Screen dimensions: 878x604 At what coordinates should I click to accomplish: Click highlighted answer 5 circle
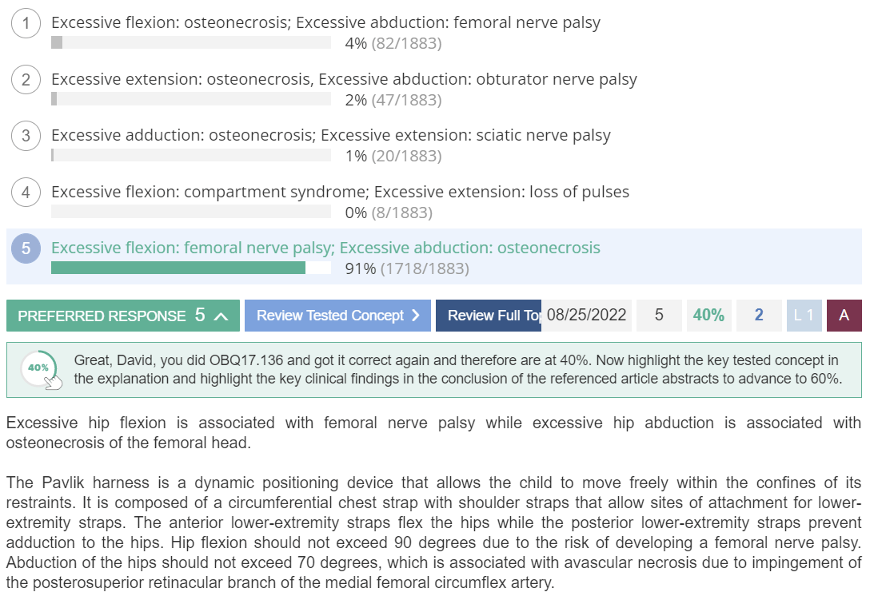click(x=26, y=248)
